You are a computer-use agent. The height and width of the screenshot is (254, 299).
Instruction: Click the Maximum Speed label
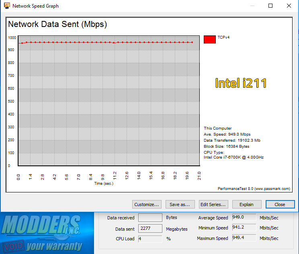213,238
